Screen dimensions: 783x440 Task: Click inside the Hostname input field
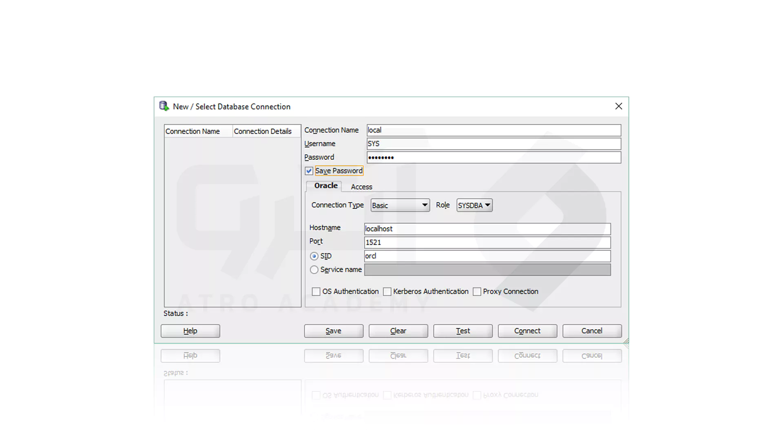[487, 229]
